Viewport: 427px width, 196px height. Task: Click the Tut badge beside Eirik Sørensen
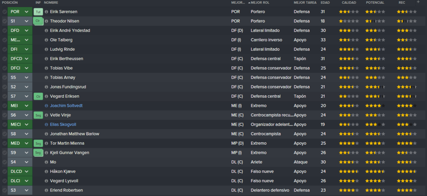tap(38, 12)
